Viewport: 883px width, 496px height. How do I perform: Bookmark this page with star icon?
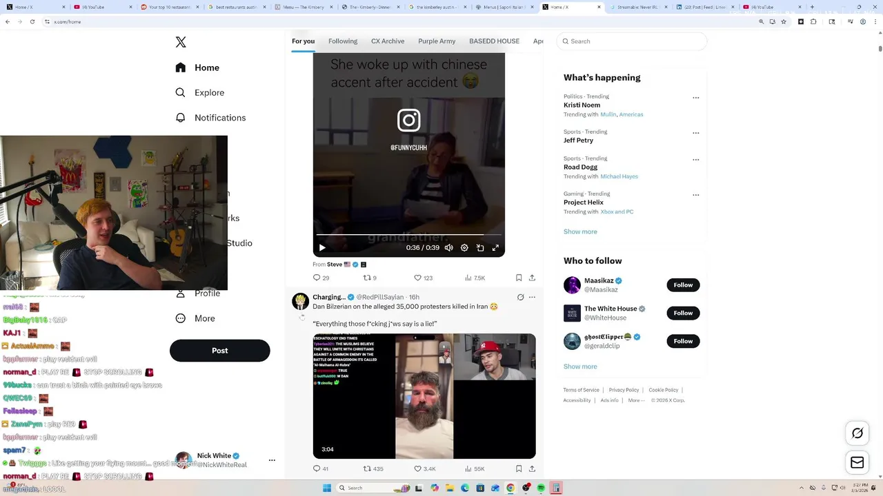coord(784,21)
